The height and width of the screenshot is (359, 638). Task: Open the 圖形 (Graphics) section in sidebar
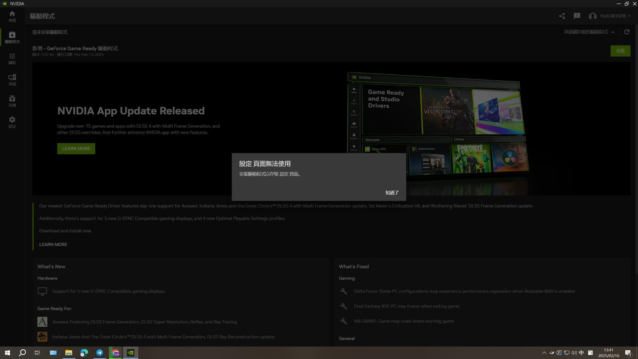[12, 59]
